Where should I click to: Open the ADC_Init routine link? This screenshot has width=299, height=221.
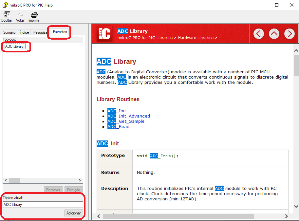click(x=117, y=111)
